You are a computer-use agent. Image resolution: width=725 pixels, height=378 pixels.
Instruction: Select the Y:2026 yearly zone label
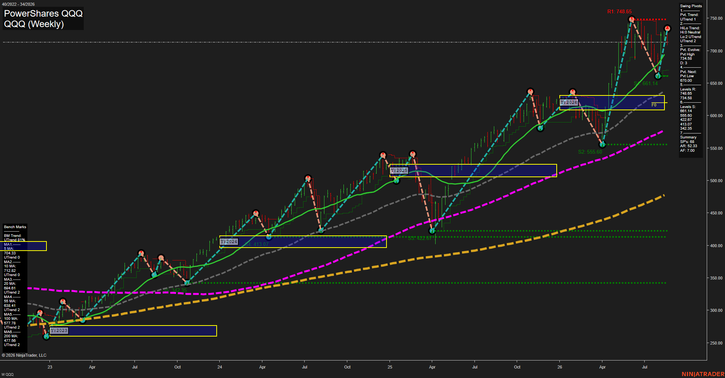569,102
